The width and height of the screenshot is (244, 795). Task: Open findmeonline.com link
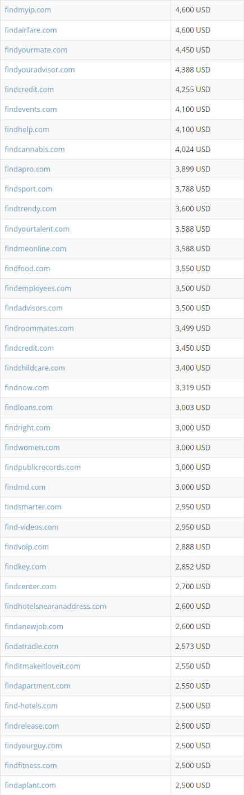35,249
